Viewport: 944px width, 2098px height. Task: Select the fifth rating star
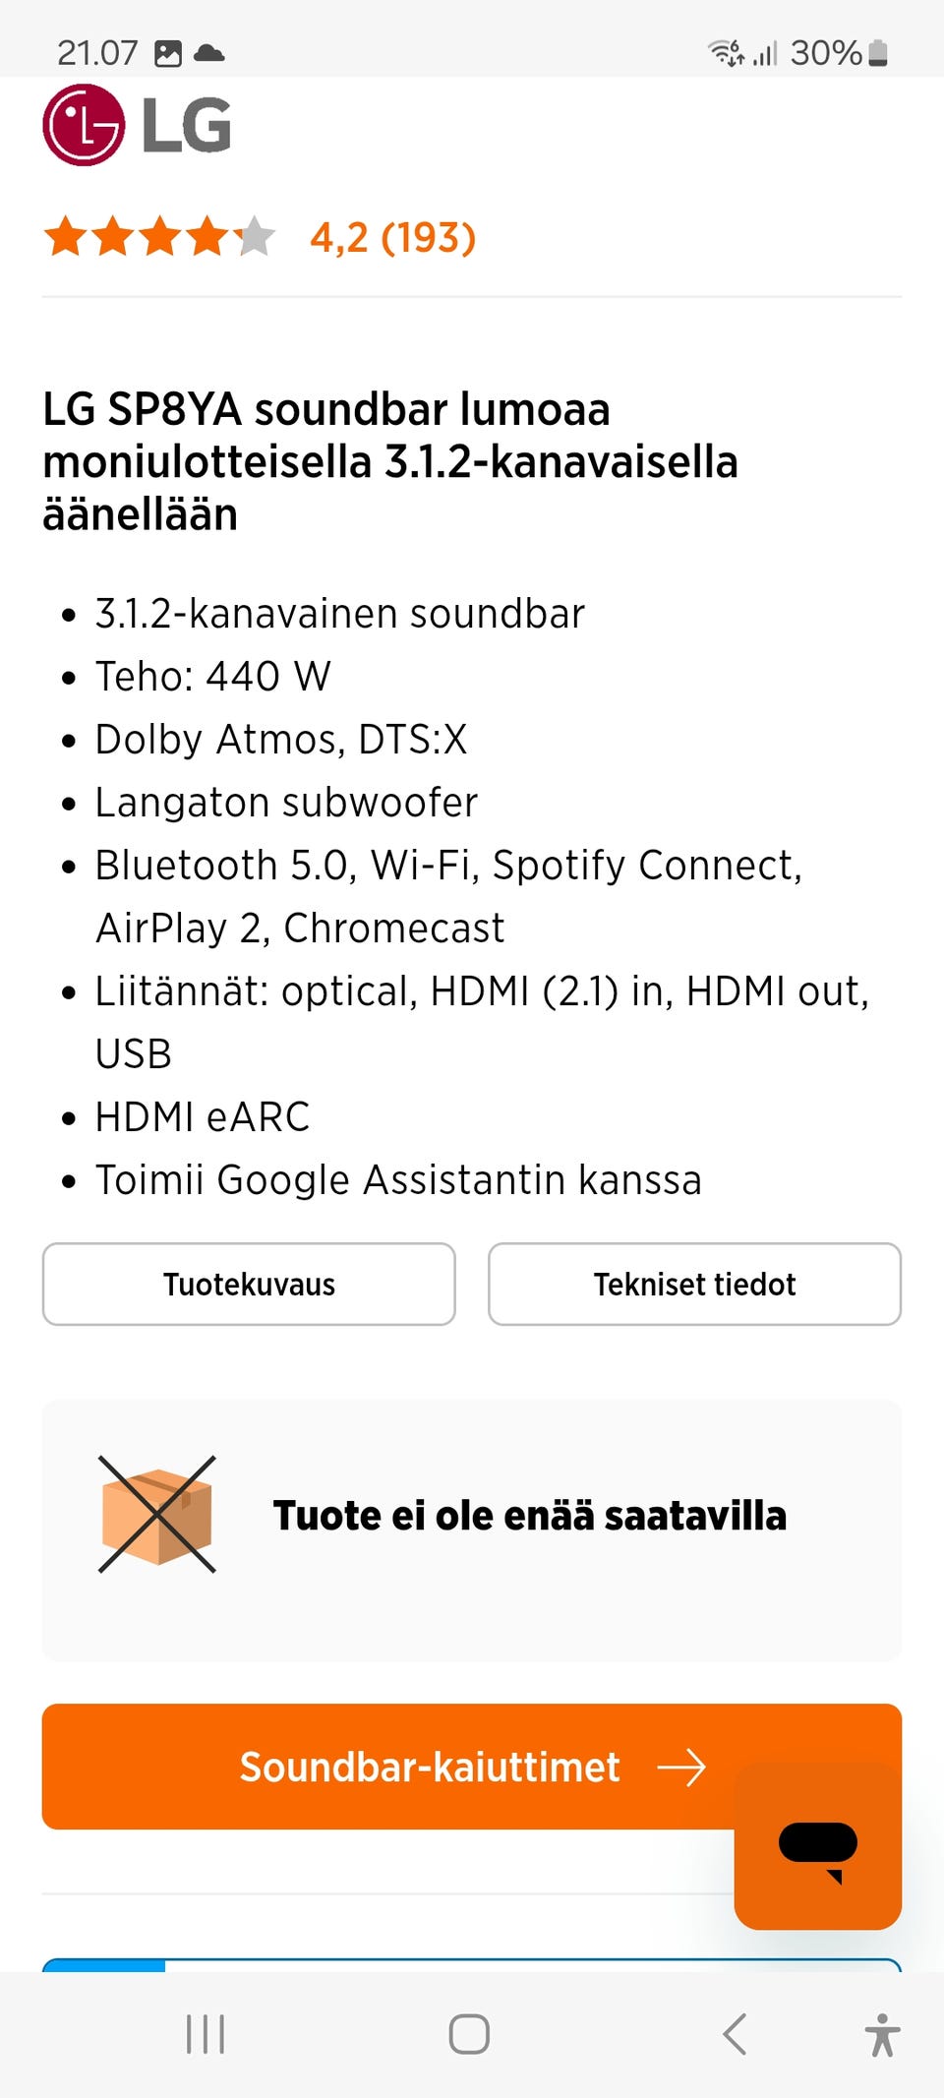coord(258,236)
